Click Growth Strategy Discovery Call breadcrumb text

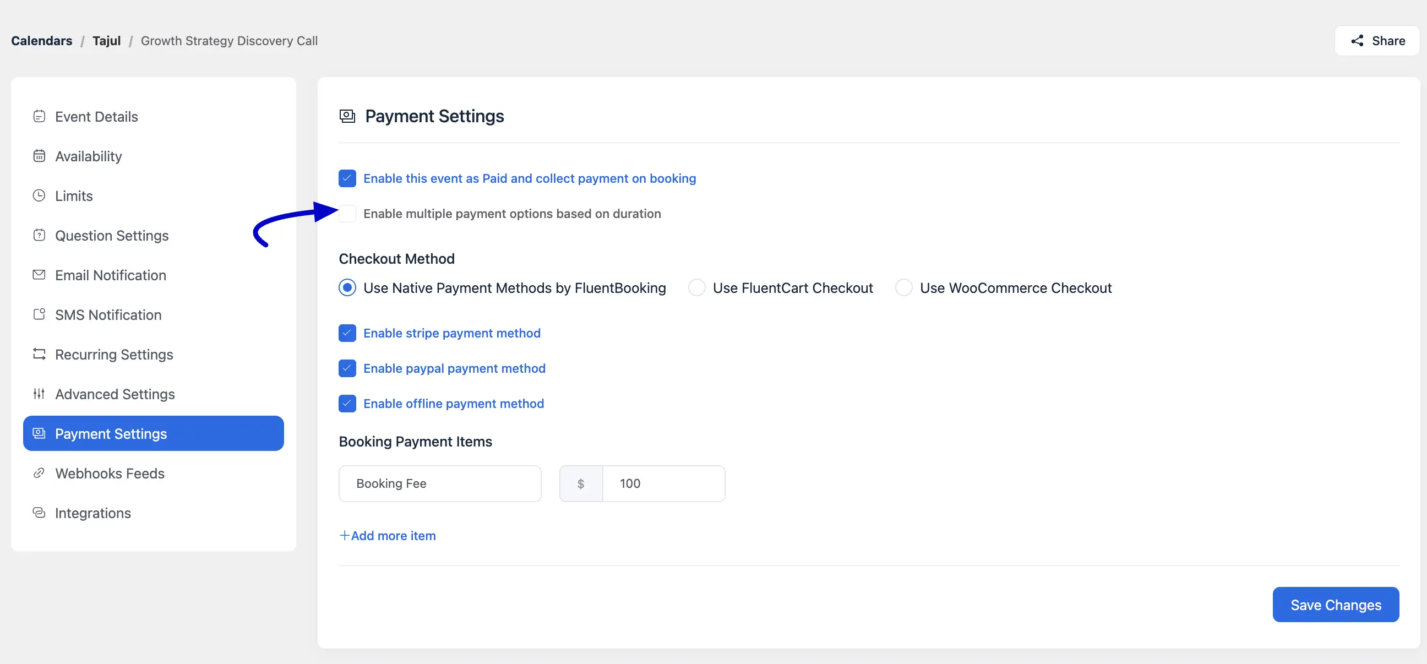pyautogui.click(x=229, y=40)
